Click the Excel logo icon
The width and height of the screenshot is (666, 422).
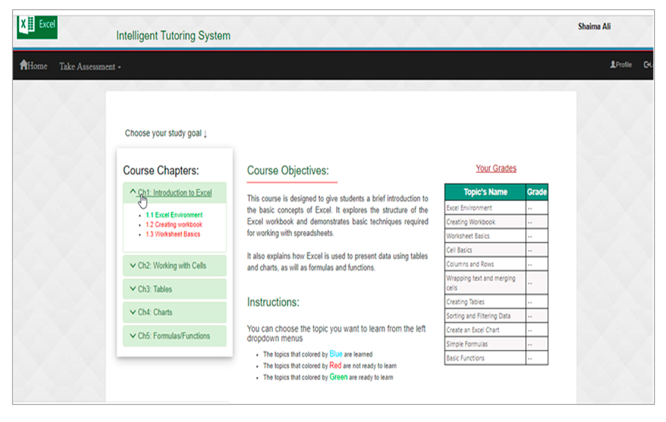tap(37, 26)
